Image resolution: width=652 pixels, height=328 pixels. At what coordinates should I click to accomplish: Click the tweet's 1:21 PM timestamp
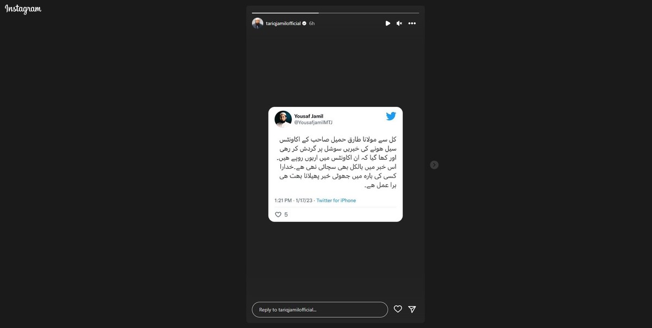(x=283, y=200)
